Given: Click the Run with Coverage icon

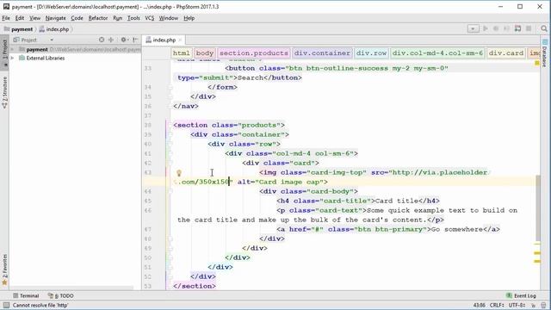Looking at the screenshot, I should (x=506, y=28).
